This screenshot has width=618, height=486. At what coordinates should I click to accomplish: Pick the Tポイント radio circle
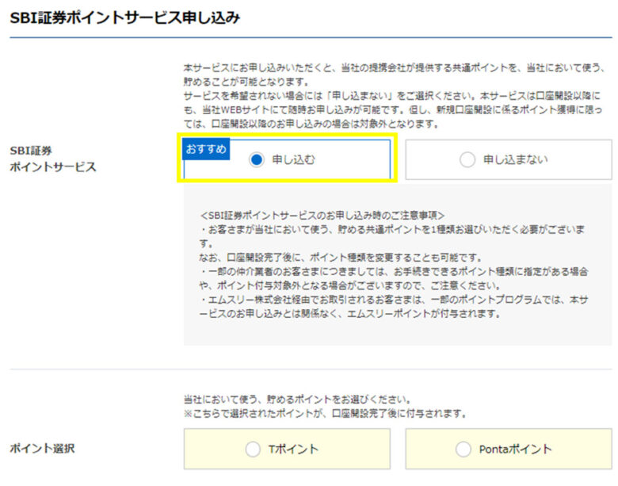(x=253, y=449)
